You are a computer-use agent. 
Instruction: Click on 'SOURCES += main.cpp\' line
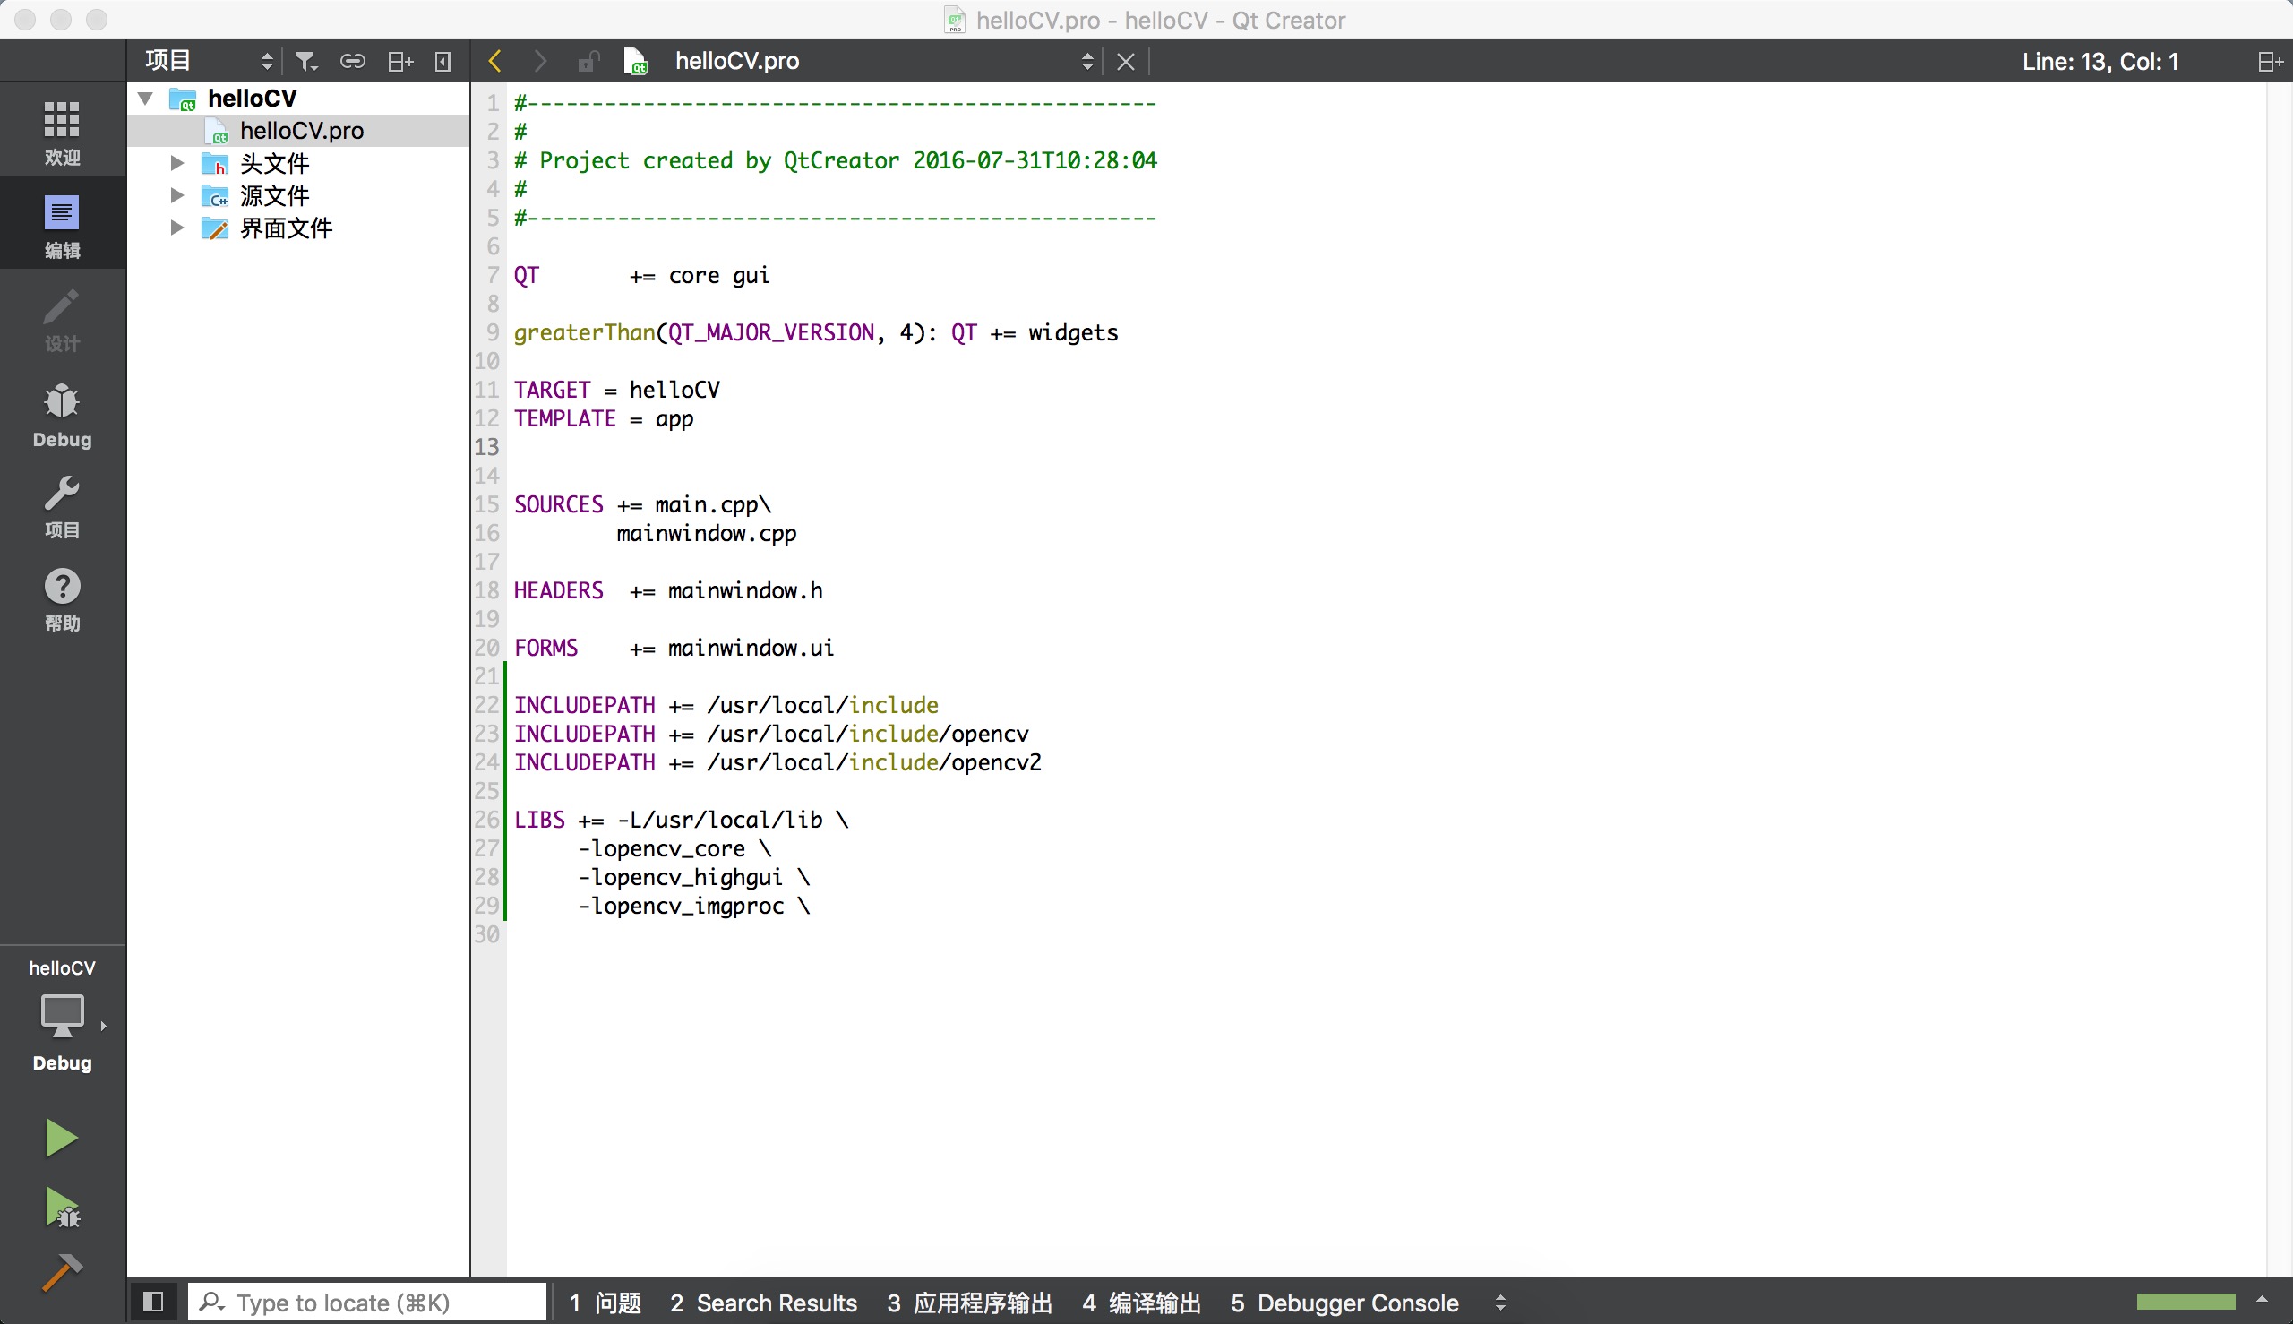tap(643, 504)
